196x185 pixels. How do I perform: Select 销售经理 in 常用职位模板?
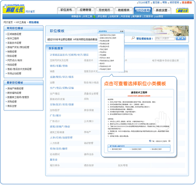pyautogui.click(x=12, y=51)
